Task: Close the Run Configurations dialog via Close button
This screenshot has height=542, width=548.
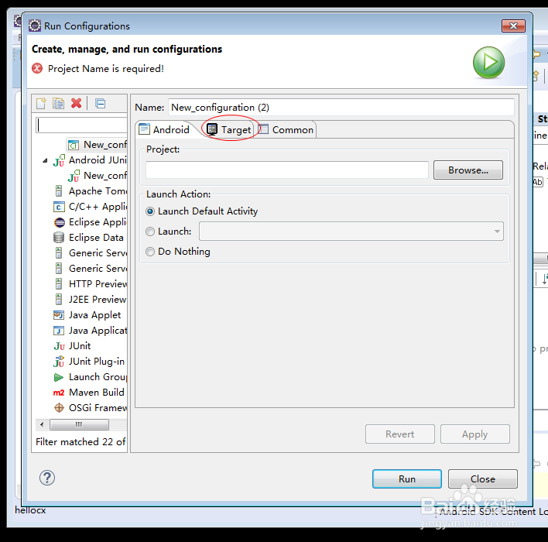Action: [483, 479]
